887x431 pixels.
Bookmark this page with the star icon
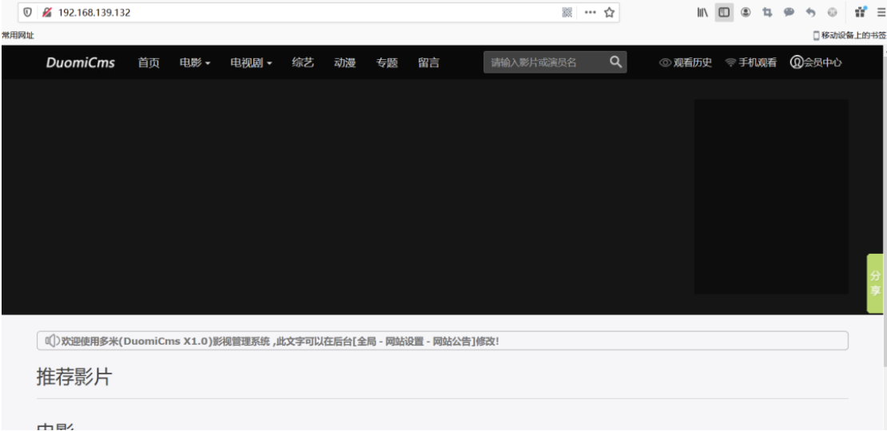coord(609,13)
